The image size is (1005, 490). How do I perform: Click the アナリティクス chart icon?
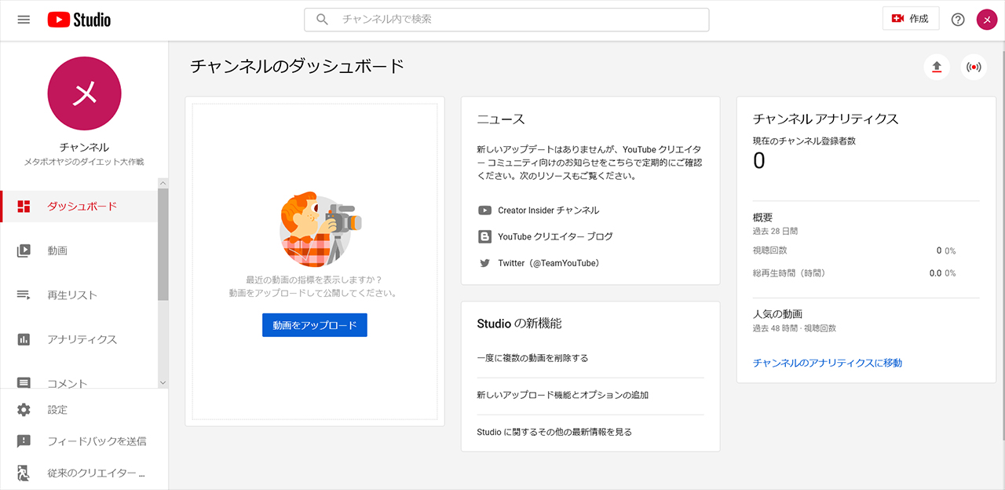(x=24, y=339)
